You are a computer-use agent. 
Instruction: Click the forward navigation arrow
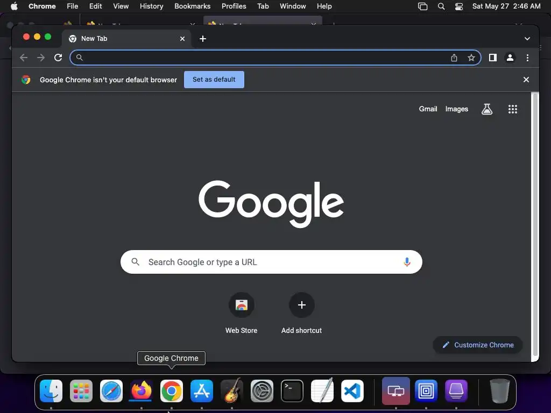pyautogui.click(x=41, y=58)
